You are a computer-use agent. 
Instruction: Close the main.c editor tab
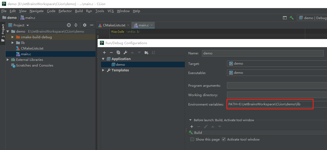point(152,25)
